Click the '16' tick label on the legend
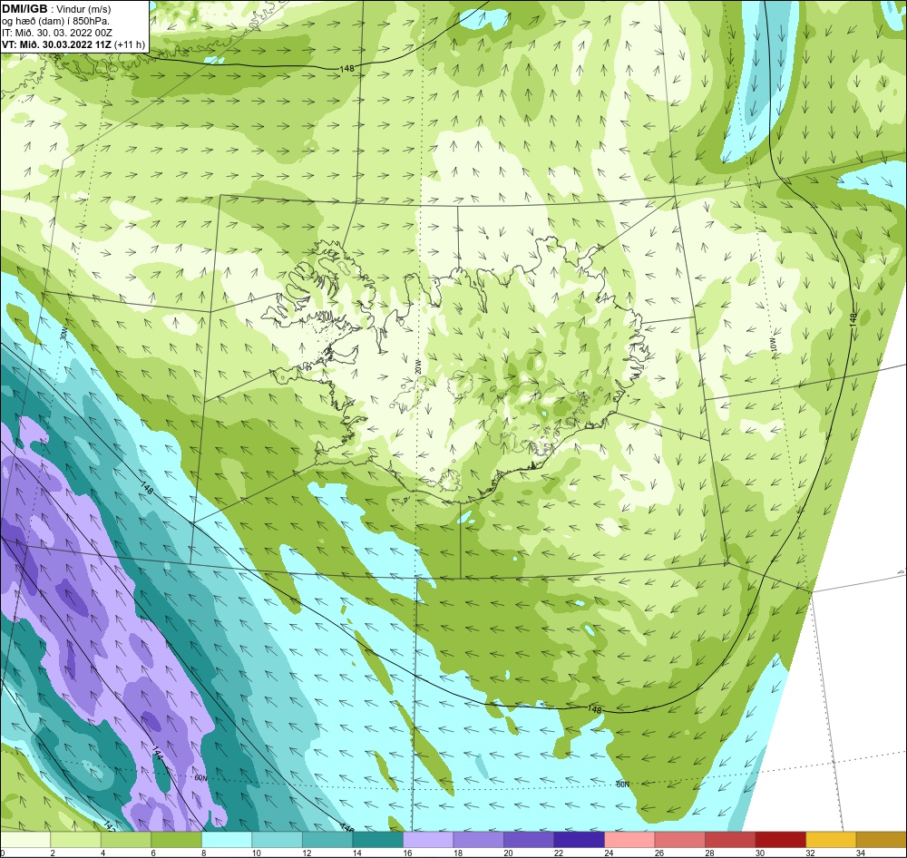 407,853
